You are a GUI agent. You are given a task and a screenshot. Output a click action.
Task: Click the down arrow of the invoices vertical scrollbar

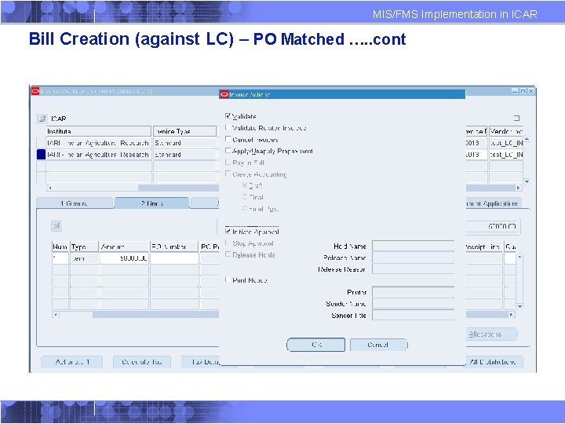pyautogui.click(x=527, y=181)
